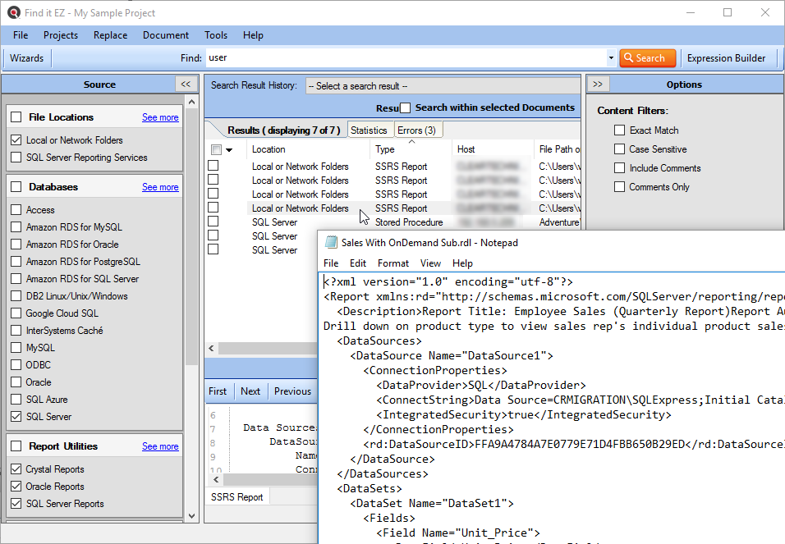Open the Projects menu
785x544 pixels.
pyautogui.click(x=61, y=35)
